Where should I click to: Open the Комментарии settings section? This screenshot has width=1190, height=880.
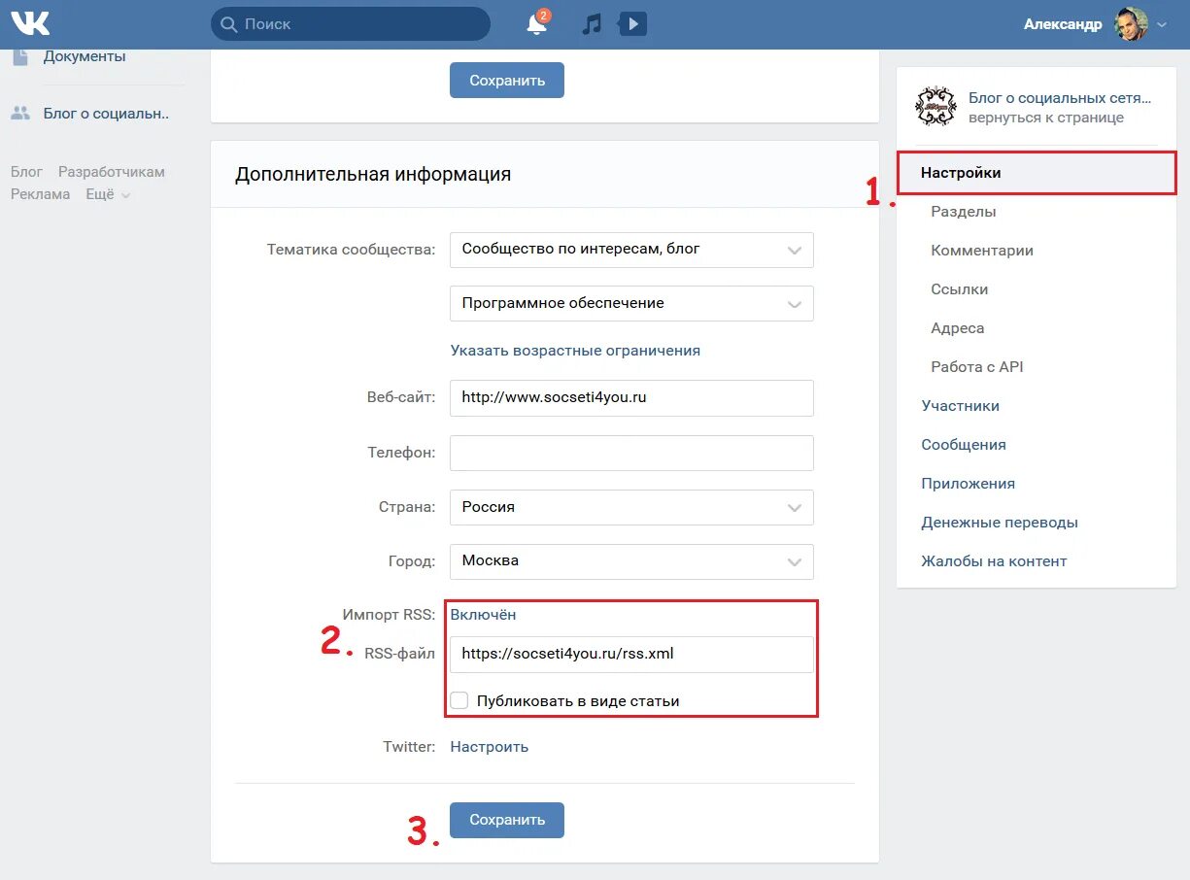[982, 251]
